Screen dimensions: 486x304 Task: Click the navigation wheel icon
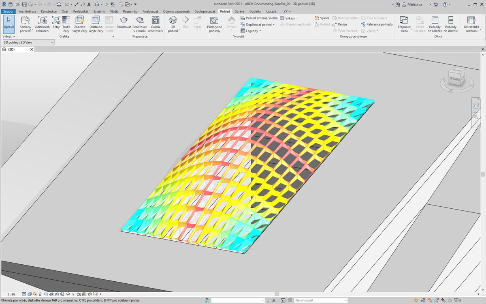click(x=476, y=106)
